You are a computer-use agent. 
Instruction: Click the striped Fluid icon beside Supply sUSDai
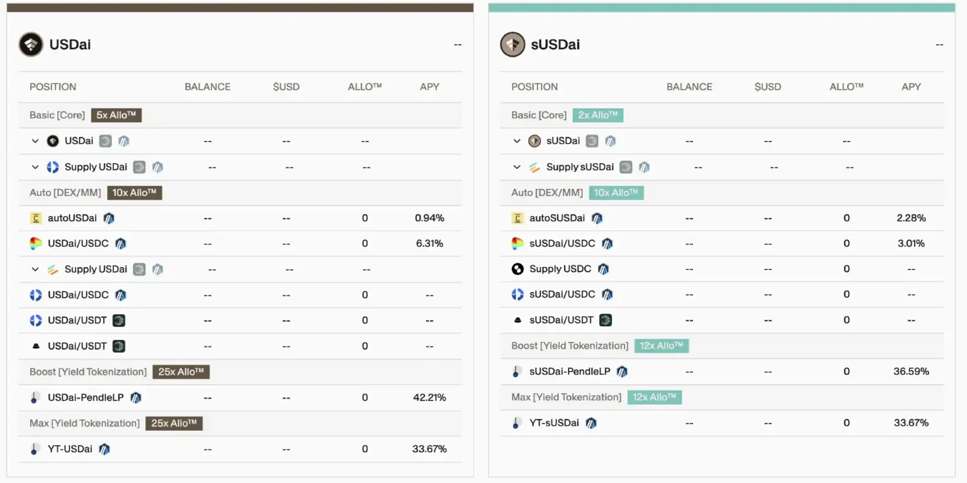coord(536,167)
